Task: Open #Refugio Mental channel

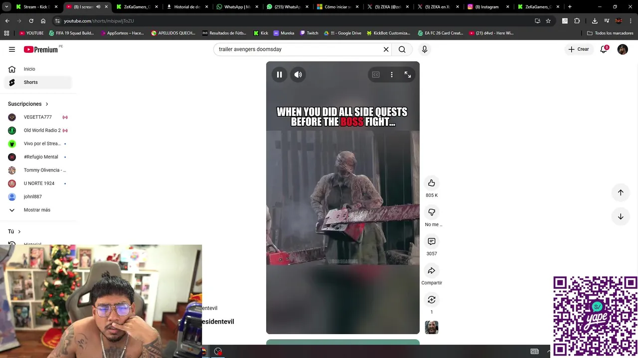Action: 38,157
